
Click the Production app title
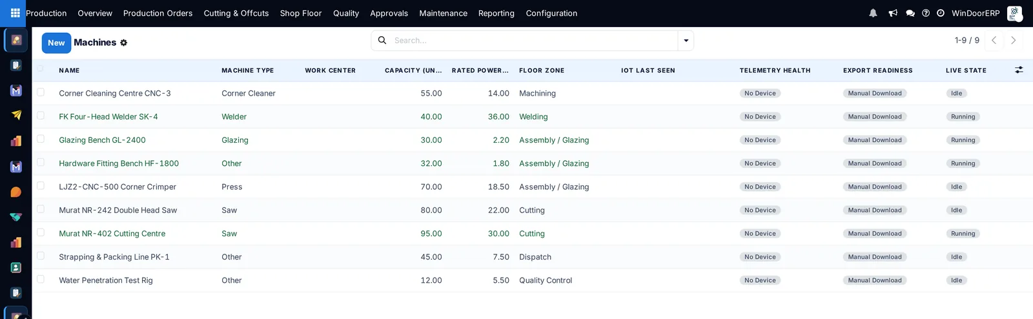point(46,13)
